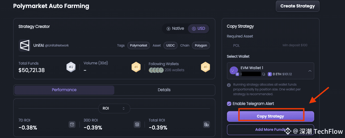Click the Polymarket tag chip

tap(138, 45)
